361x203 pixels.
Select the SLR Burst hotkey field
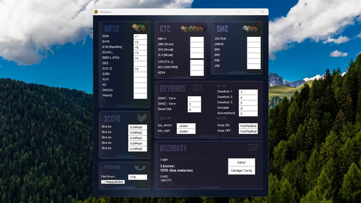pyautogui.click(x=197, y=55)
